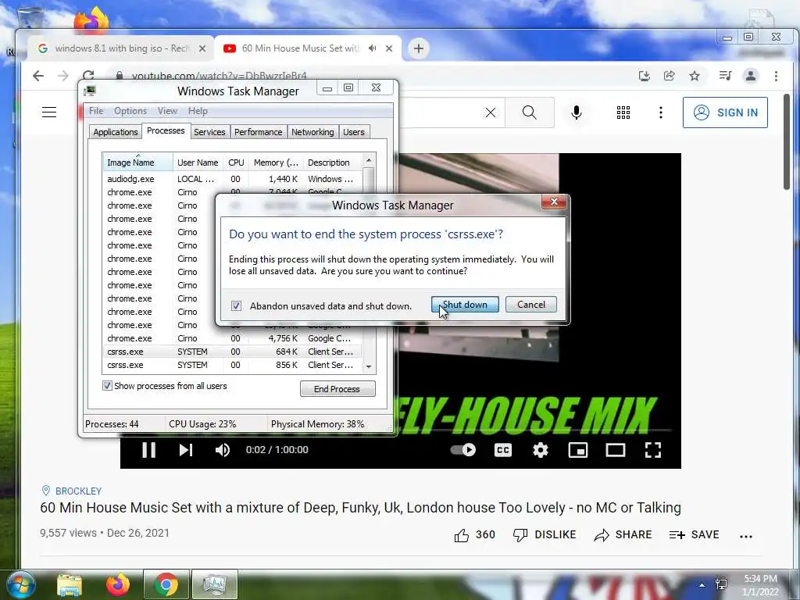Image resolution: width=800 pixels, height=600 pixels.
Task: Sort processes by User Name column
Action: pos(198,162)
